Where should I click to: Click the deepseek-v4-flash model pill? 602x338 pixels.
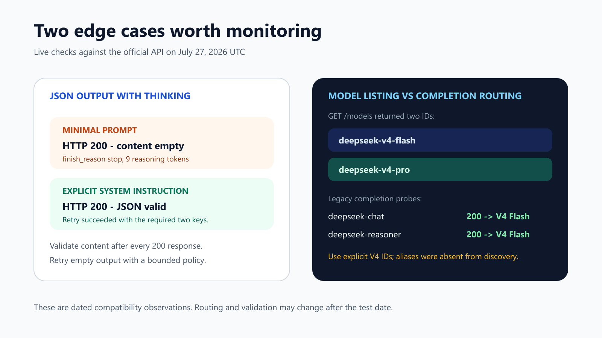pos(440,140)
